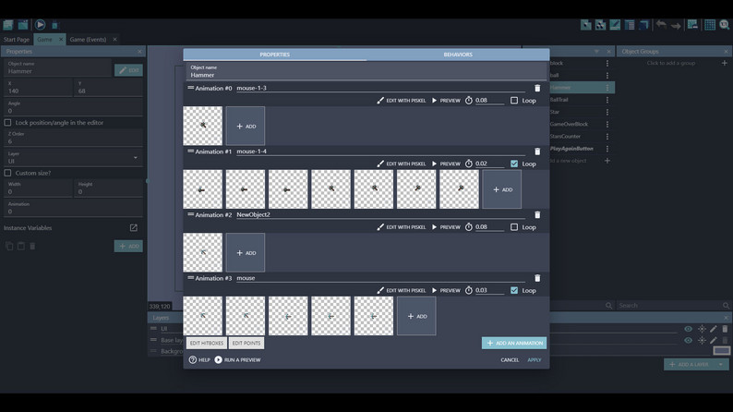Check the Custom size? option
The height and width of the screenshot is (412, 733).
click(8, 173)
